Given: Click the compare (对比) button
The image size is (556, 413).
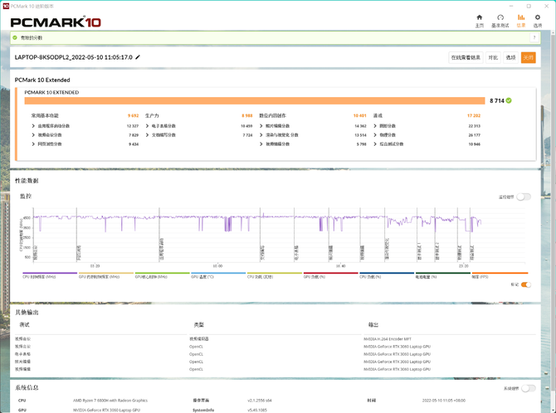Looking at the screenshot, I should pyautogui.click(x=493, y=57).
